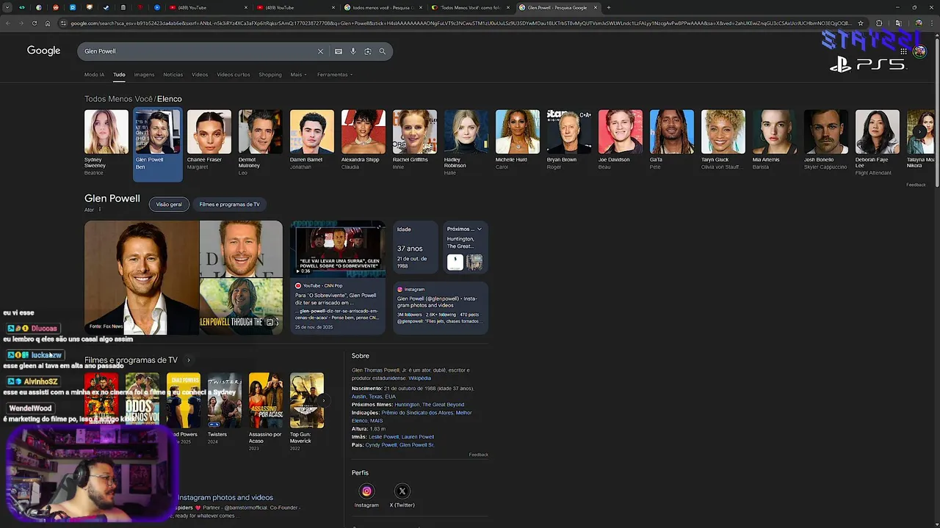Search by image with Google Lens
940x528 pixels.
coord(368,51)
